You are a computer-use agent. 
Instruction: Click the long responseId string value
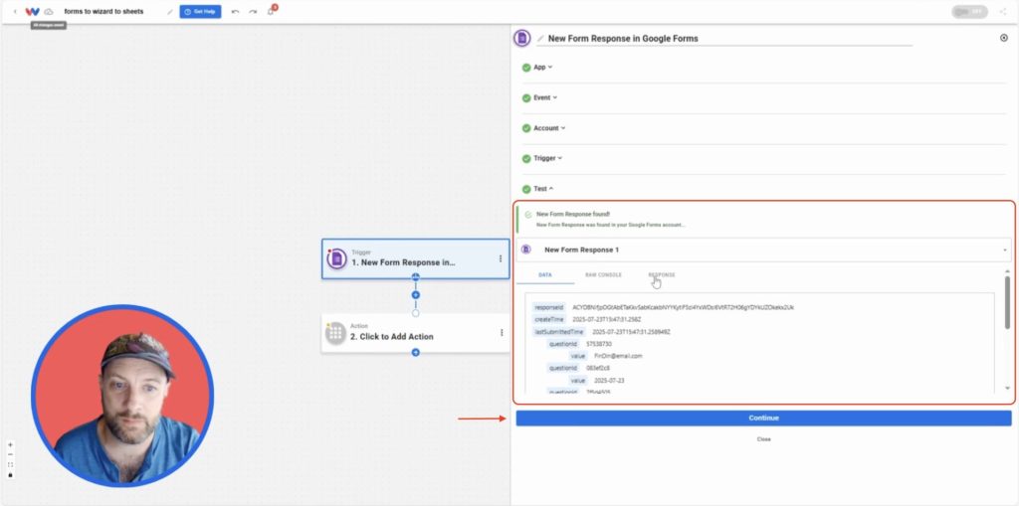683,307
